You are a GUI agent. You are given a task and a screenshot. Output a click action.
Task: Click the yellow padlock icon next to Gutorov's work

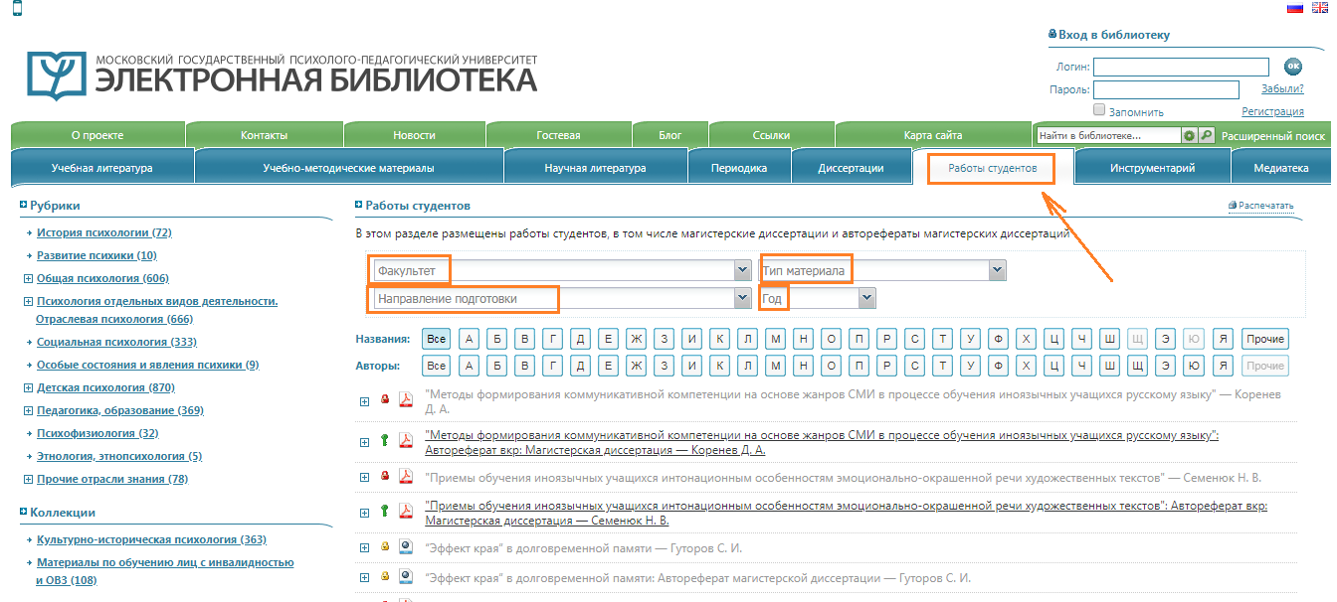(x=385, y=545)
